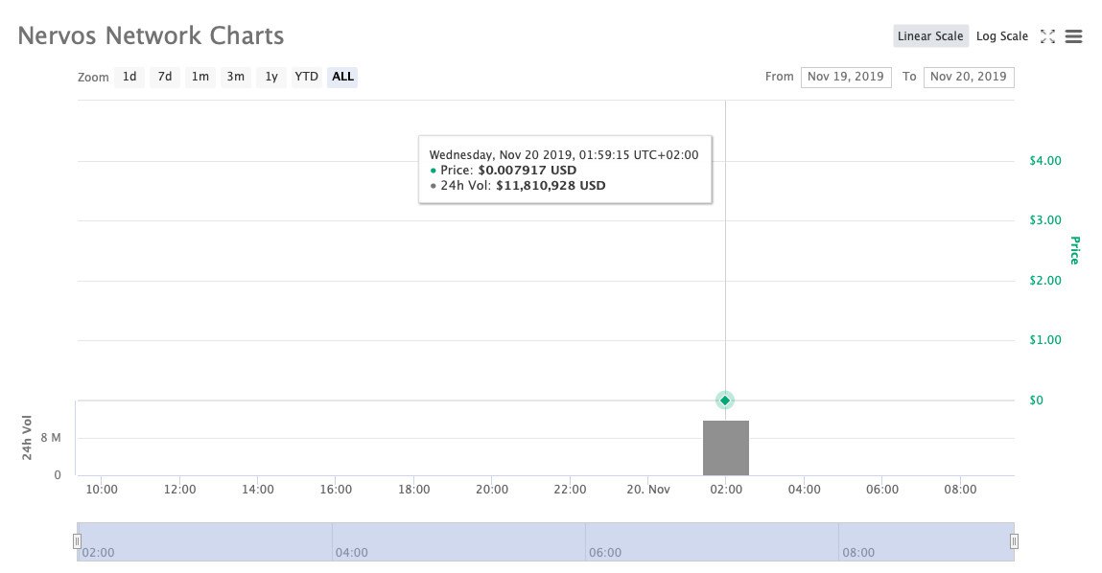
Task: Click the 20. Nov time axis label
Action: [x=648, y=490]
